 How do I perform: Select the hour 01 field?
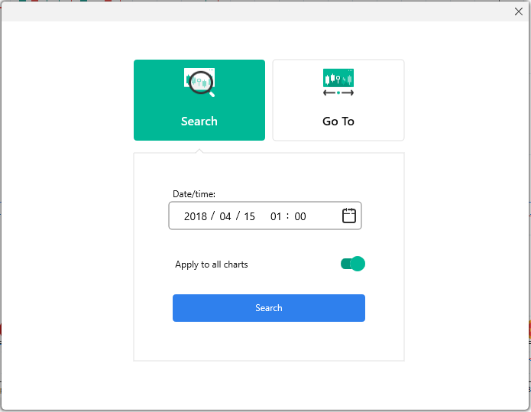click(276, 216)
